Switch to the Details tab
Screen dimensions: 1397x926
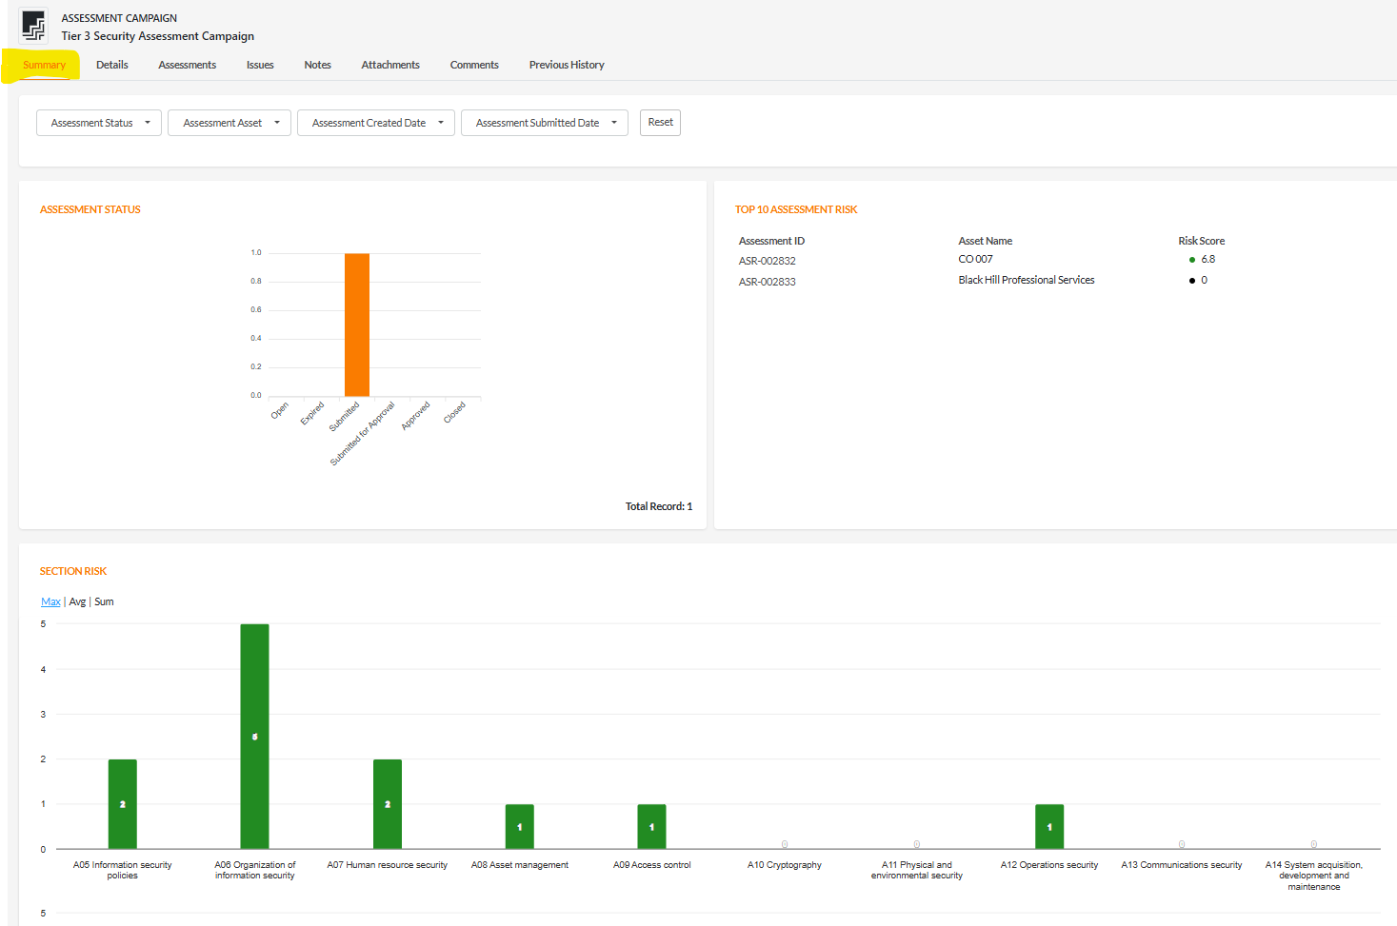pyautogui.click(x=112, y=65)
